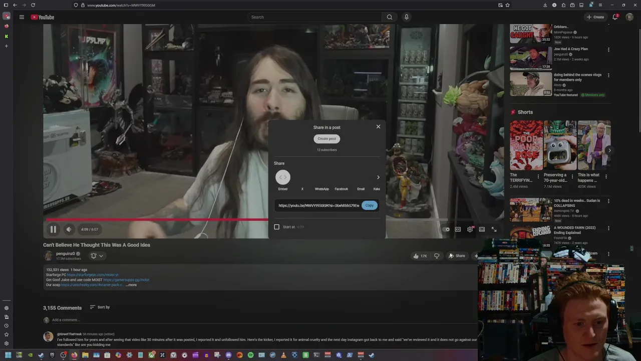The width and height of the screenshot is (641, 361).
Task: Search with voice microphone icon
Action: [406, 17]
